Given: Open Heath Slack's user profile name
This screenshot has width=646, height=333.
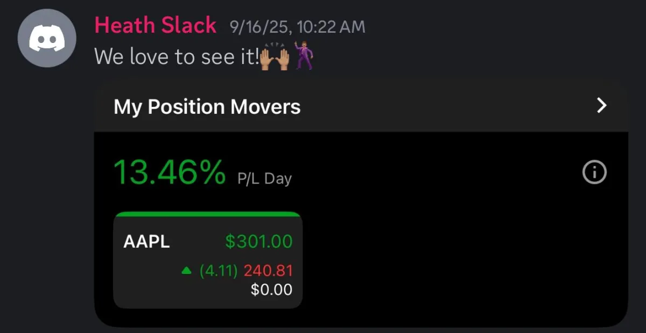Looking at the screenshot, I should (x=156, y=25).
